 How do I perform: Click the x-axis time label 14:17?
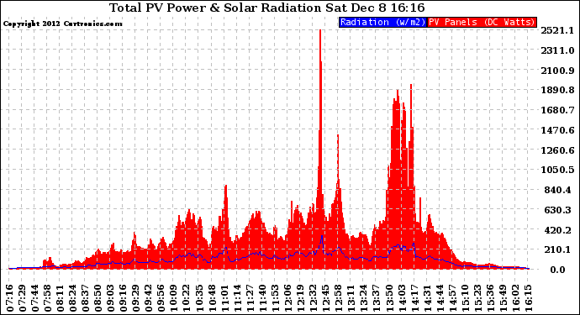[414, 297]
